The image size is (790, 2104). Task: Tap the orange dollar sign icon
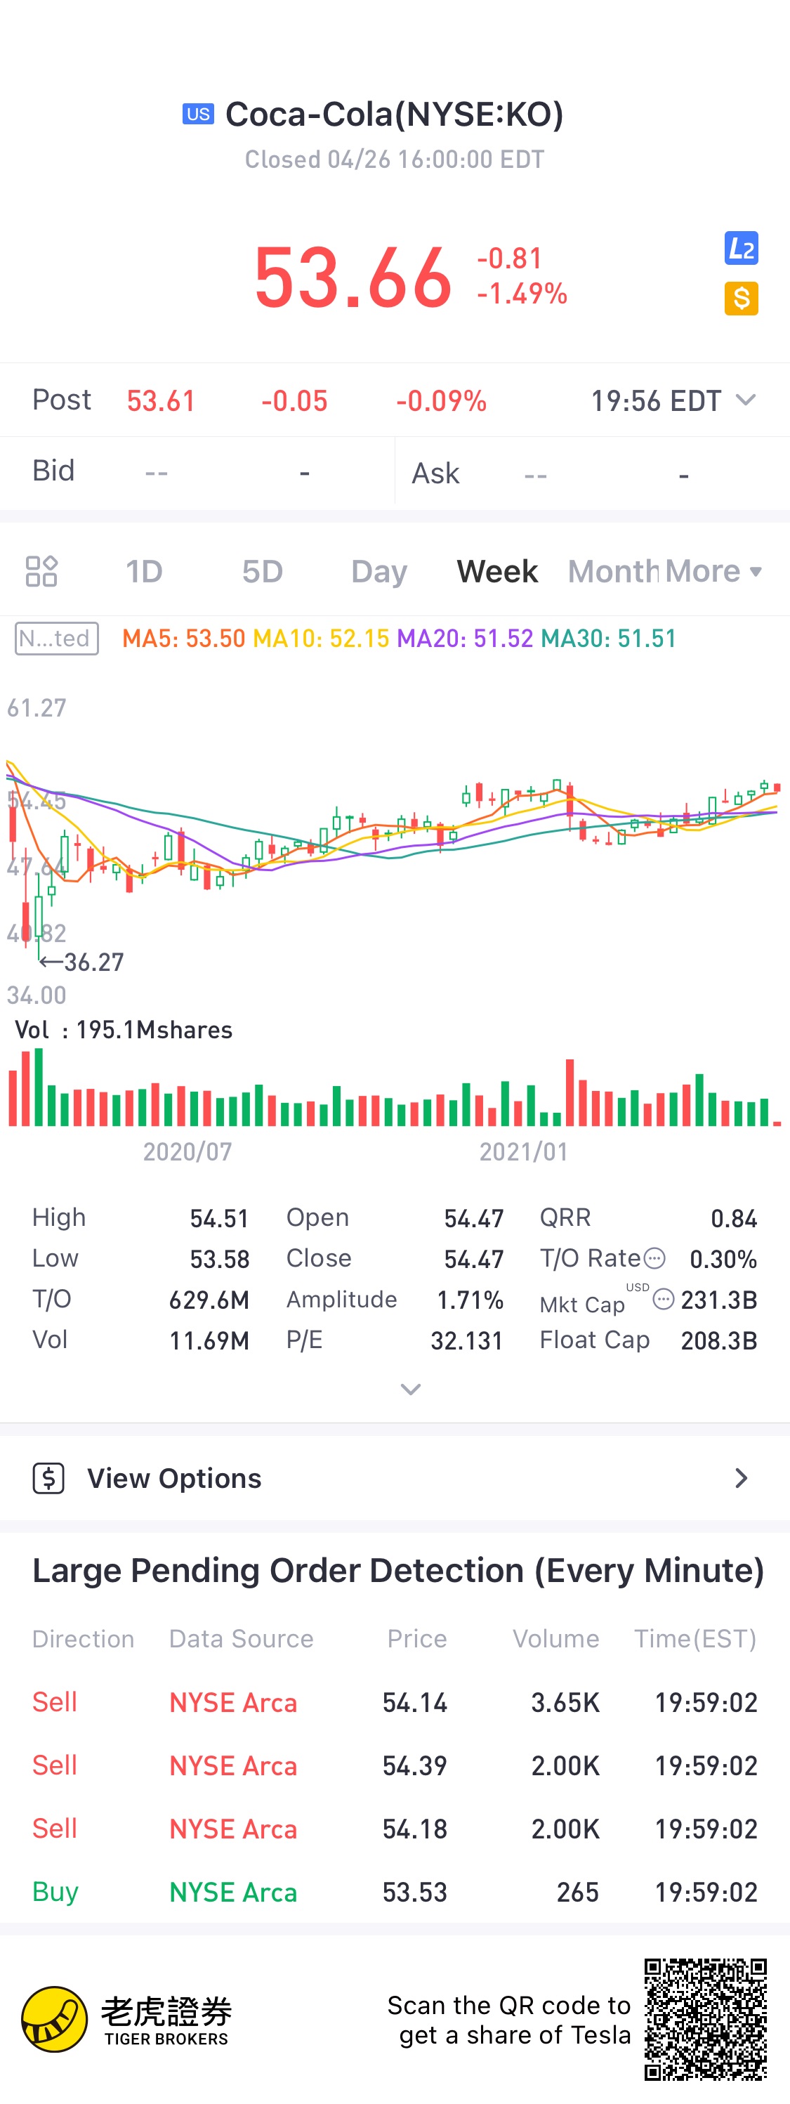click(x=741, y=298)
